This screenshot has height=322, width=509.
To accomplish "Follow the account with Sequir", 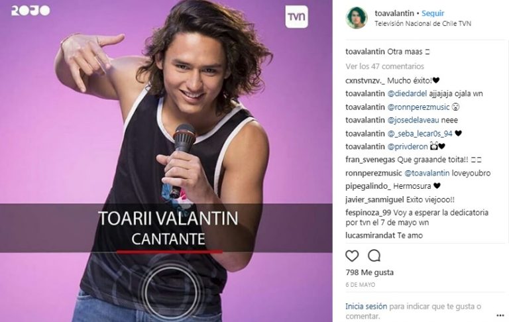I will pyautogui.click(x=433, y=13).
